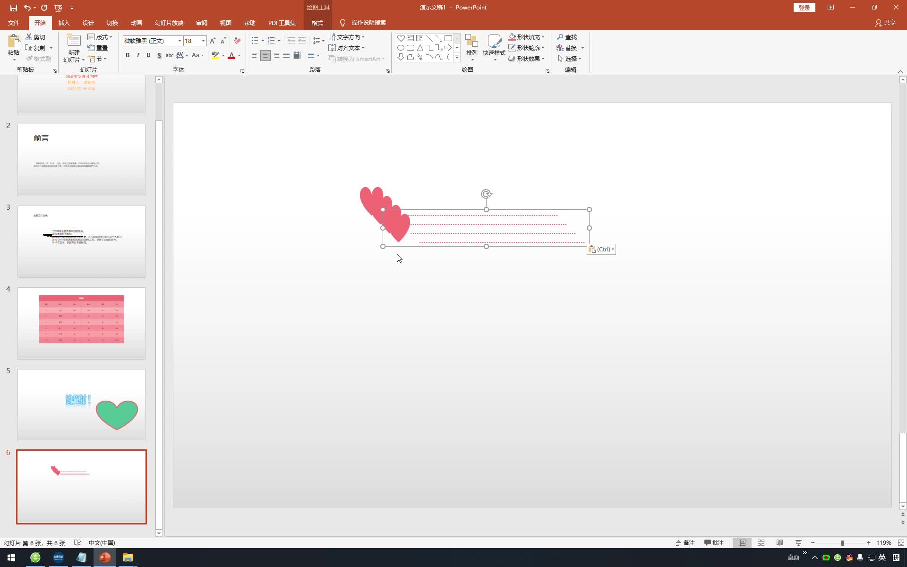This screenshot has width=907, height=567.
Task: Click the Cut (剪切) scissors button
Action: [35, 37]
